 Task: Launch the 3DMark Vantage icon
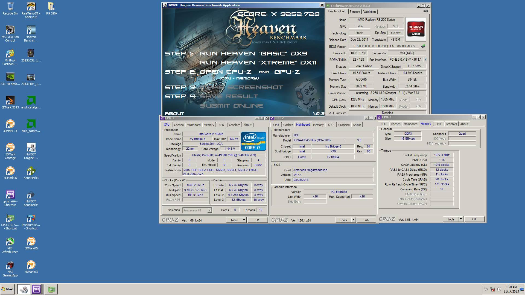click(x=10, y=151)
